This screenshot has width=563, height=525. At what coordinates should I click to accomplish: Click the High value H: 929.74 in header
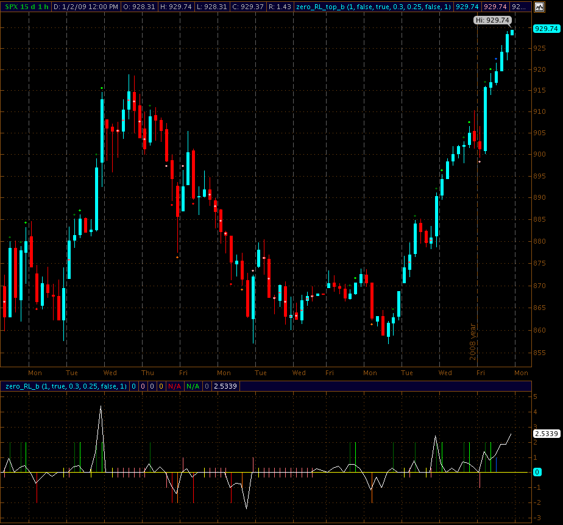[179, 7]
